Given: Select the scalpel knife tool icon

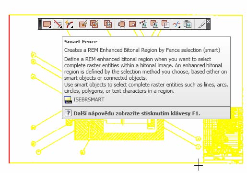Looking at the screenshot, I should click(201, 24).
